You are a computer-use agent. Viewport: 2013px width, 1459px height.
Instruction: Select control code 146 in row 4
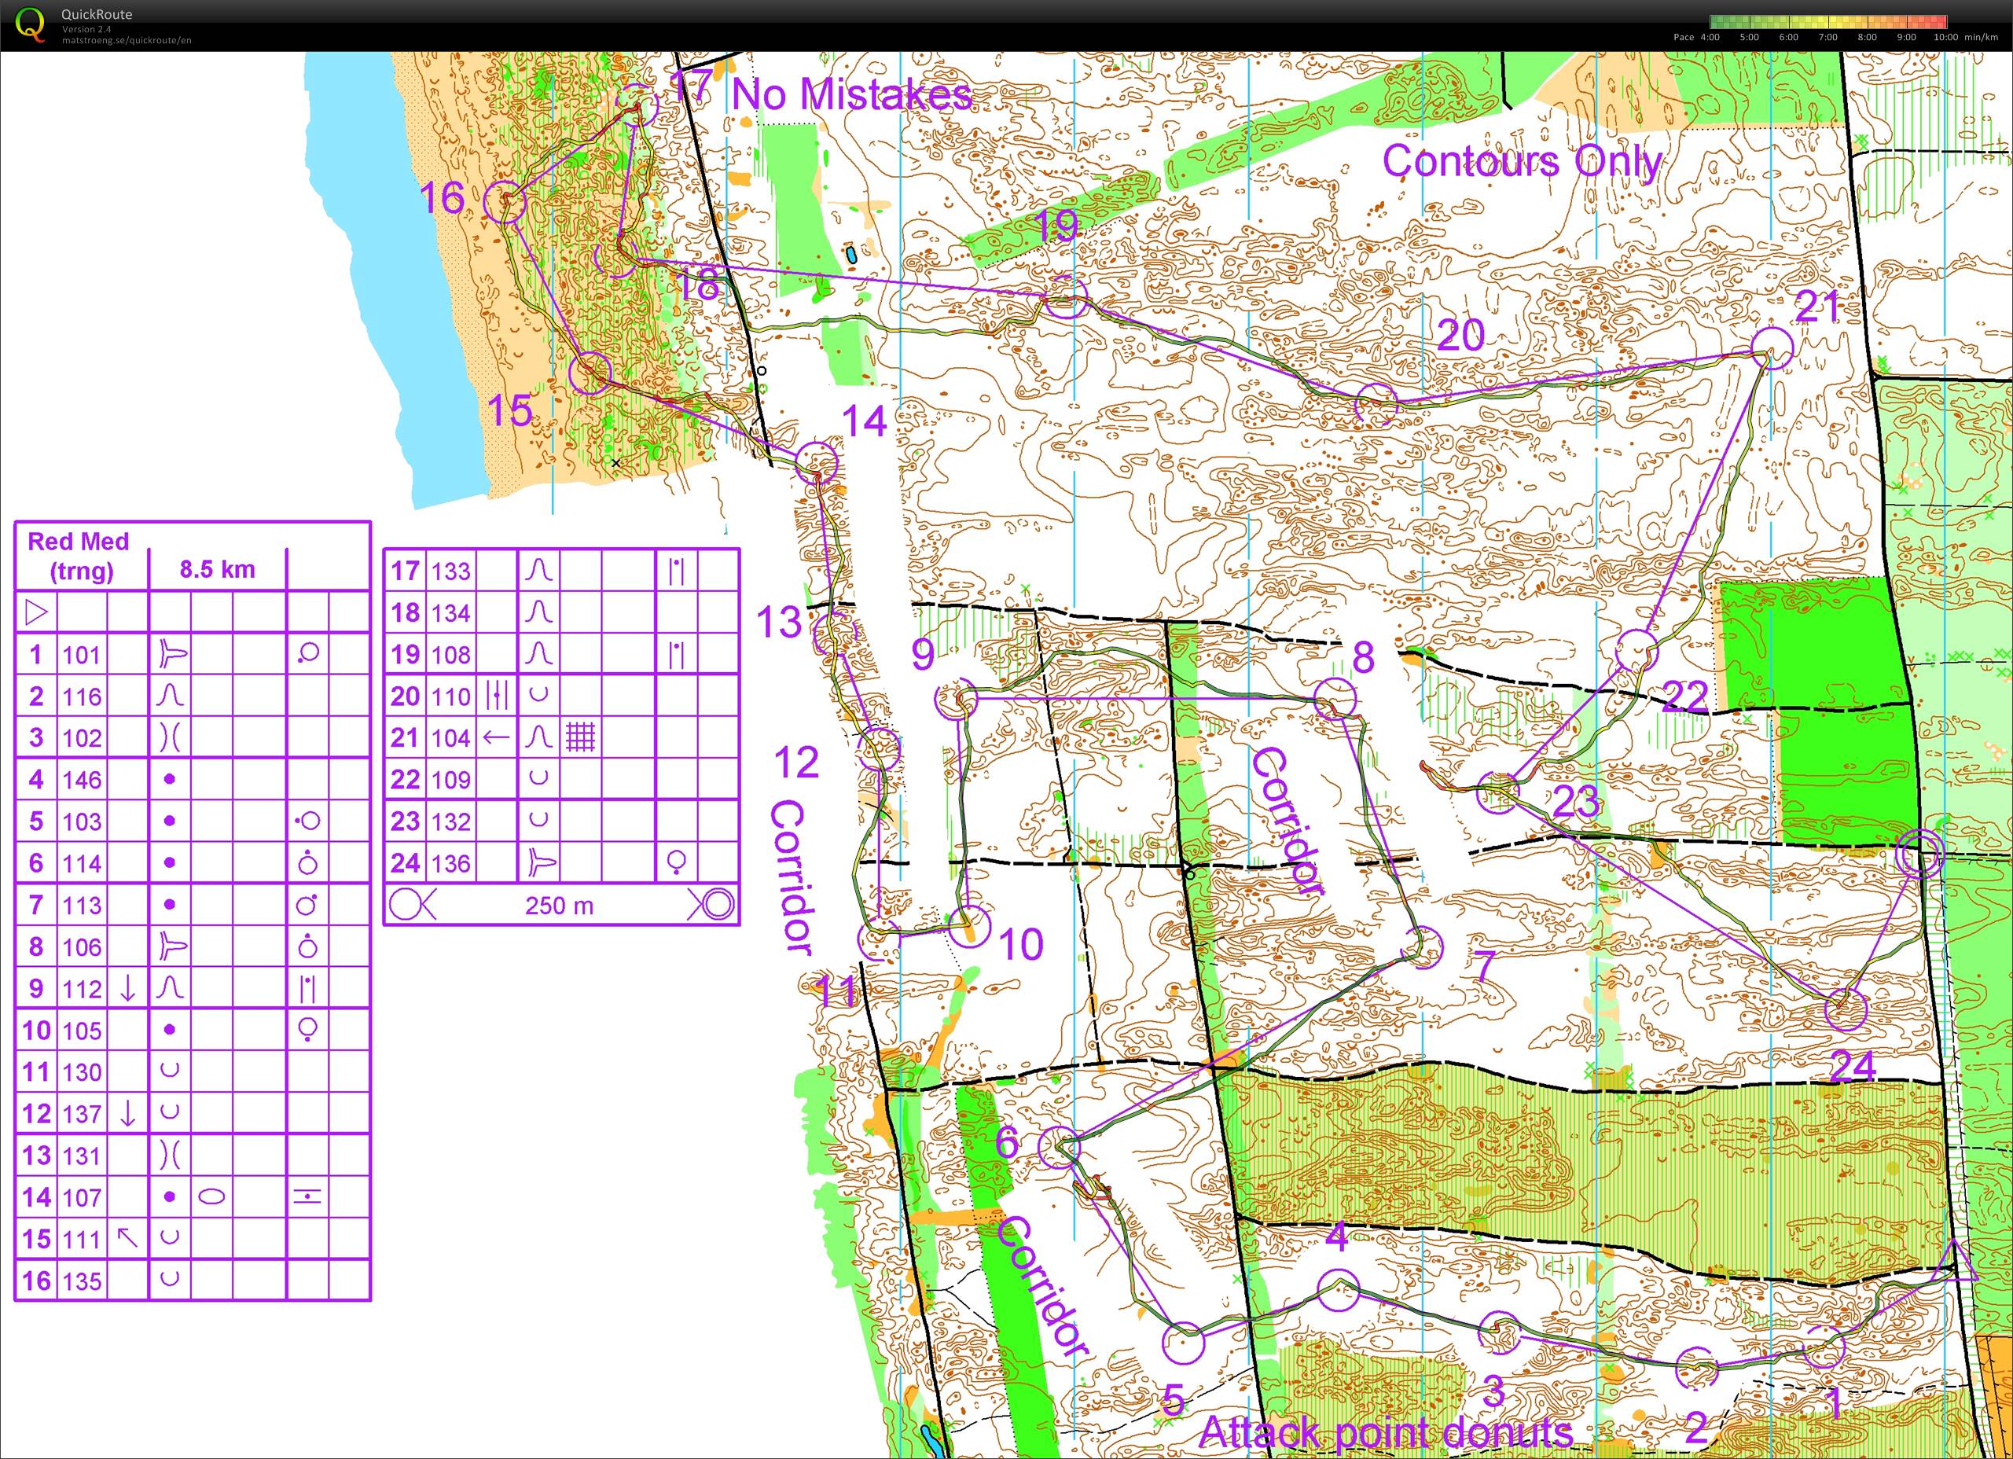82,779
